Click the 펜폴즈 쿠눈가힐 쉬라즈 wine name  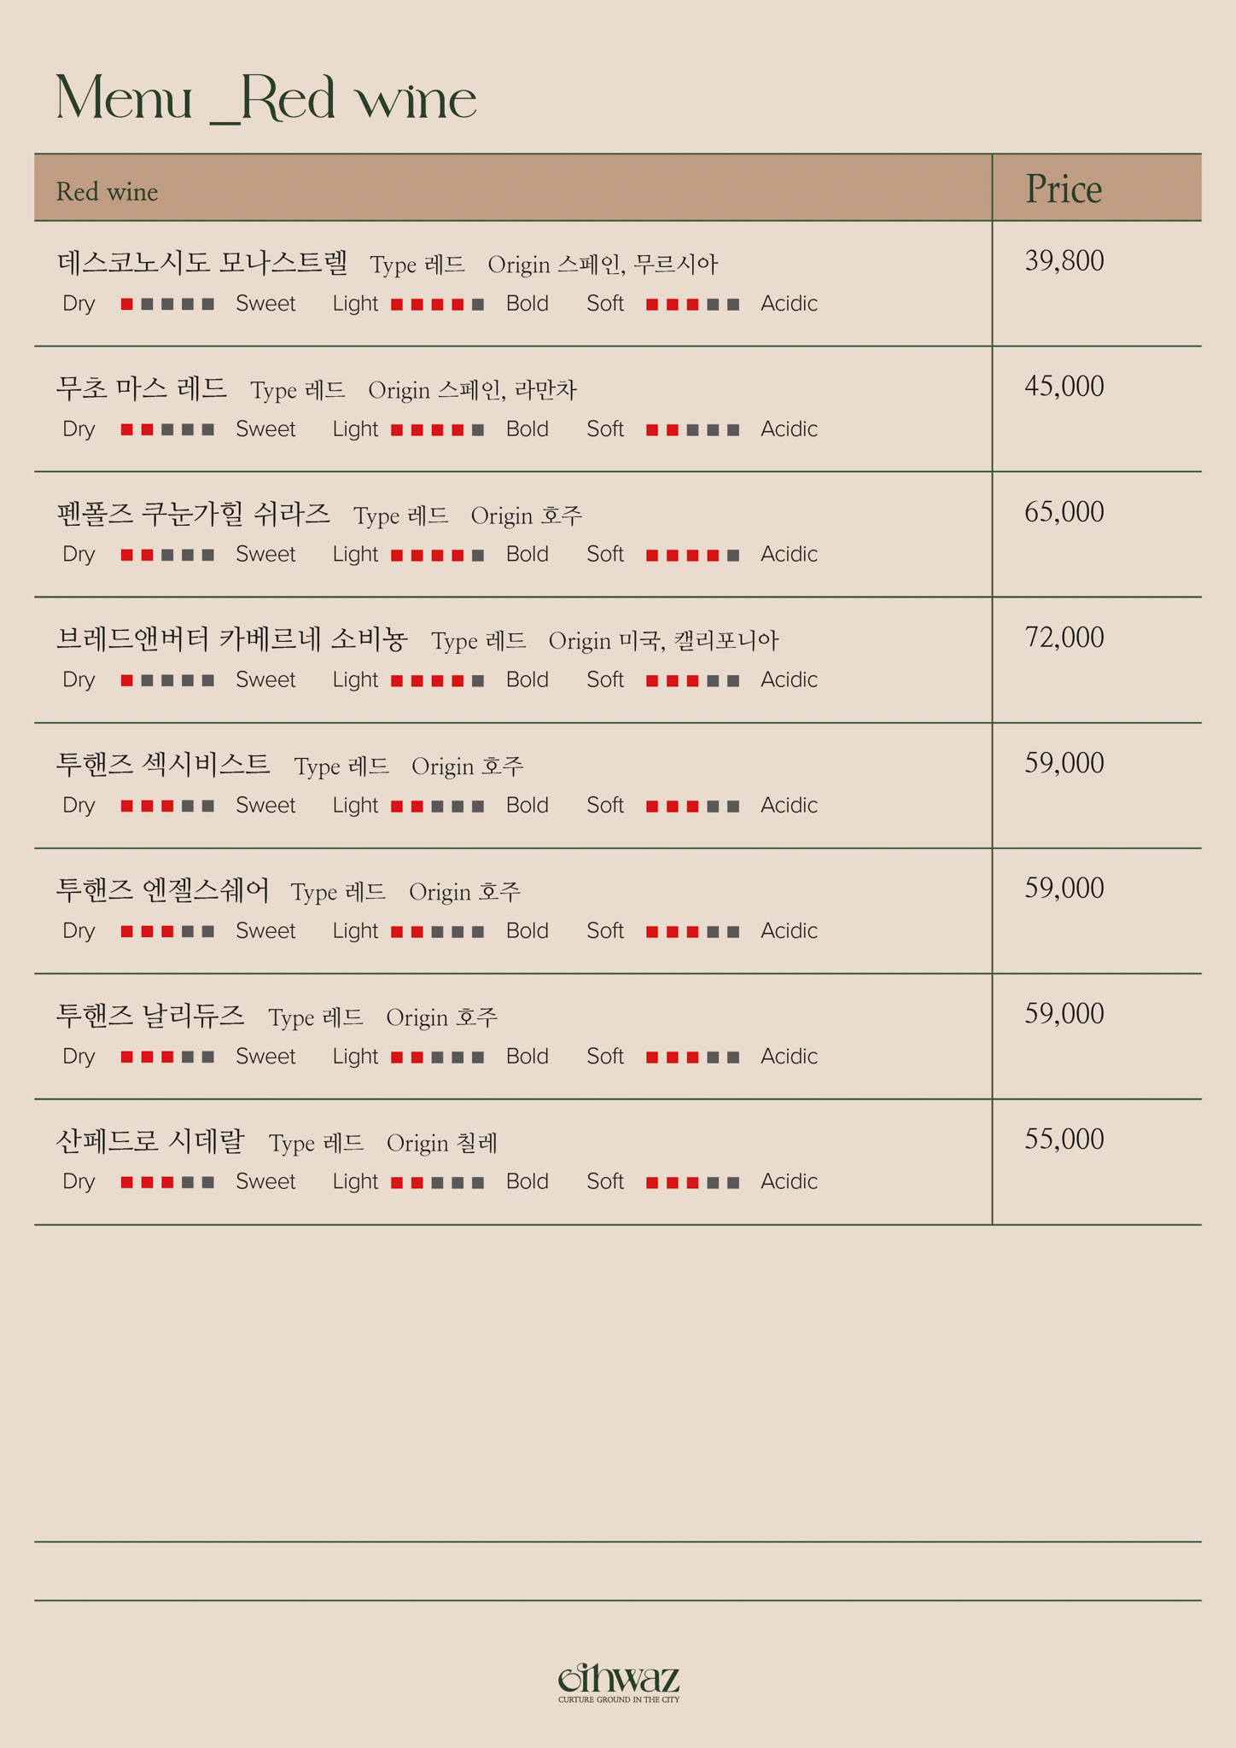[193, 513]
